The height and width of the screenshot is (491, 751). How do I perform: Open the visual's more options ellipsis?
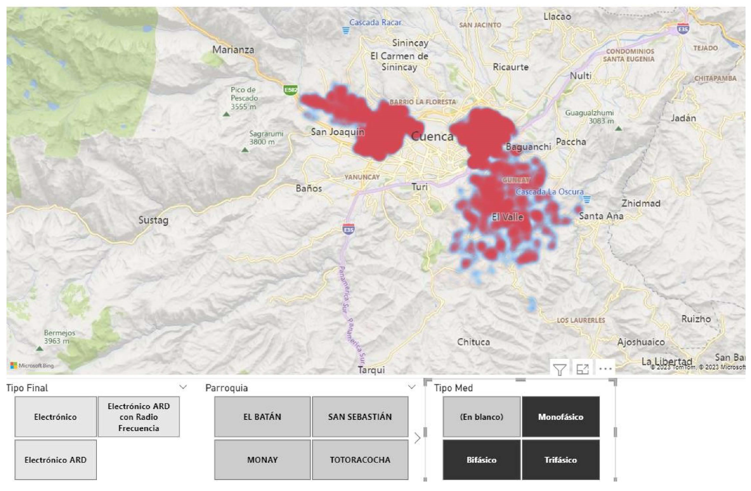click(605, 369)
